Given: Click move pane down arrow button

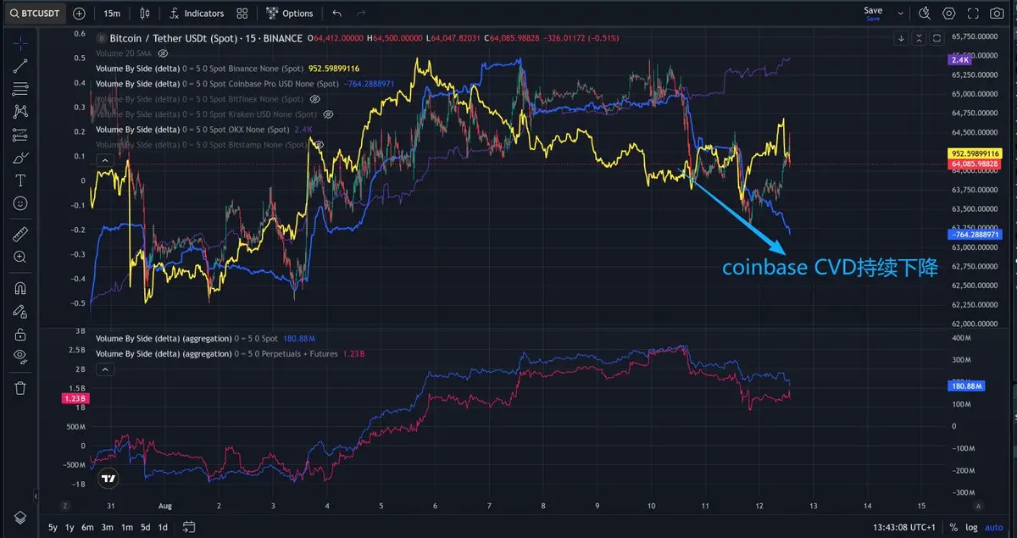Looking at the screenshot, I should [x=901, y=38].
